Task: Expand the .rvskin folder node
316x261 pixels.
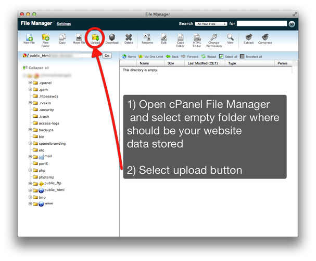Action: 30,103
